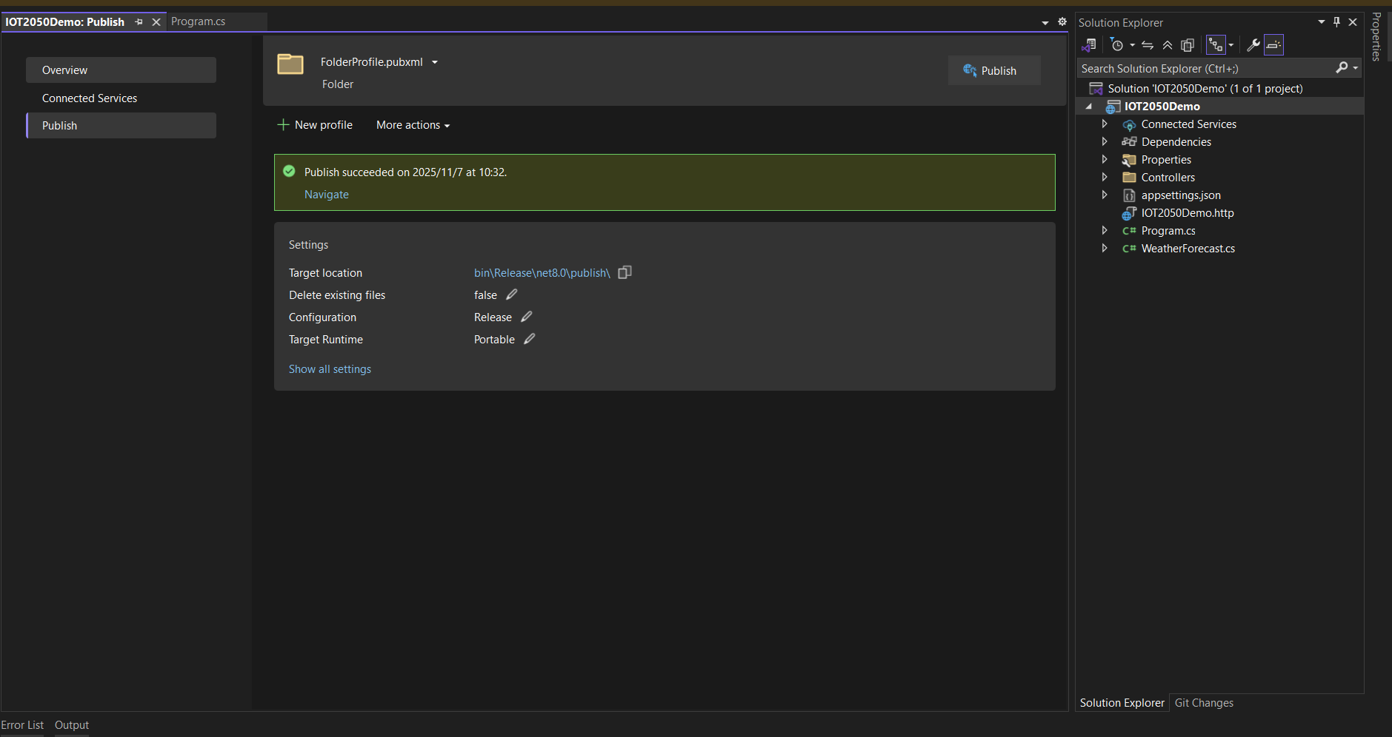The height and width of the screenshot is (737, 1392).
Task: Click the Program.cs C# file icon
Action: pos(1129,231)
